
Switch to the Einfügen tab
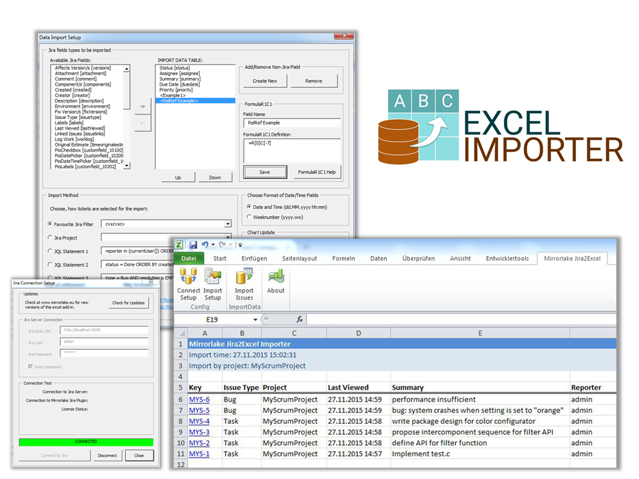pos(254,258)
